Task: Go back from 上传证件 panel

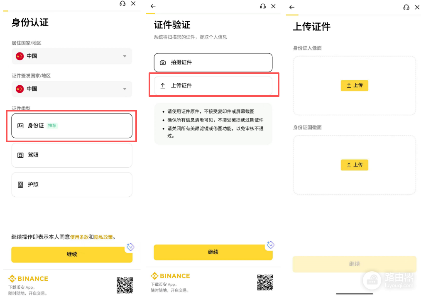Action: click(292, 7)
